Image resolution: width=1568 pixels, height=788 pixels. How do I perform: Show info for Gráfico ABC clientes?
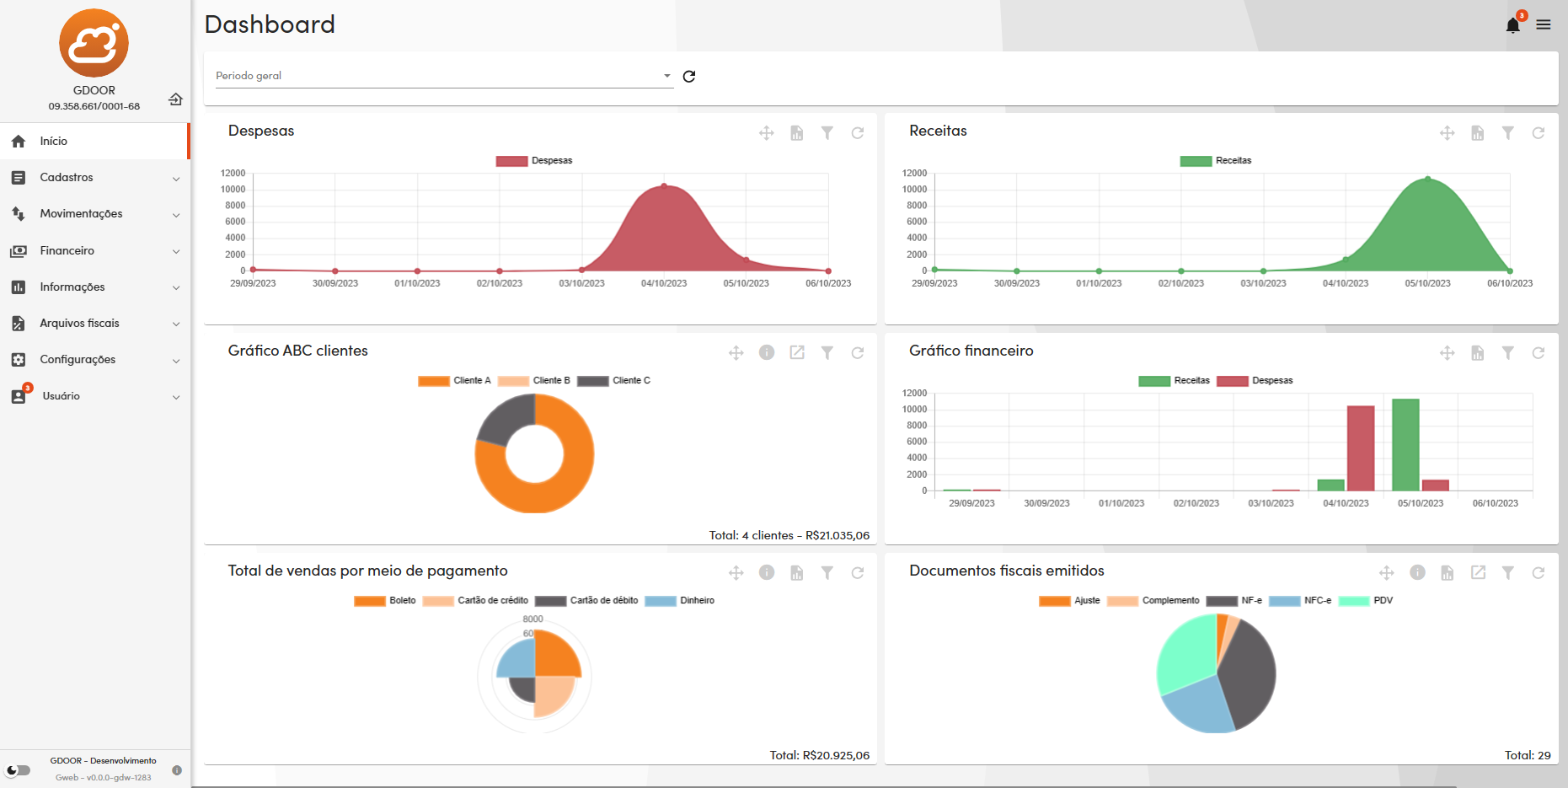coord(767,352)
